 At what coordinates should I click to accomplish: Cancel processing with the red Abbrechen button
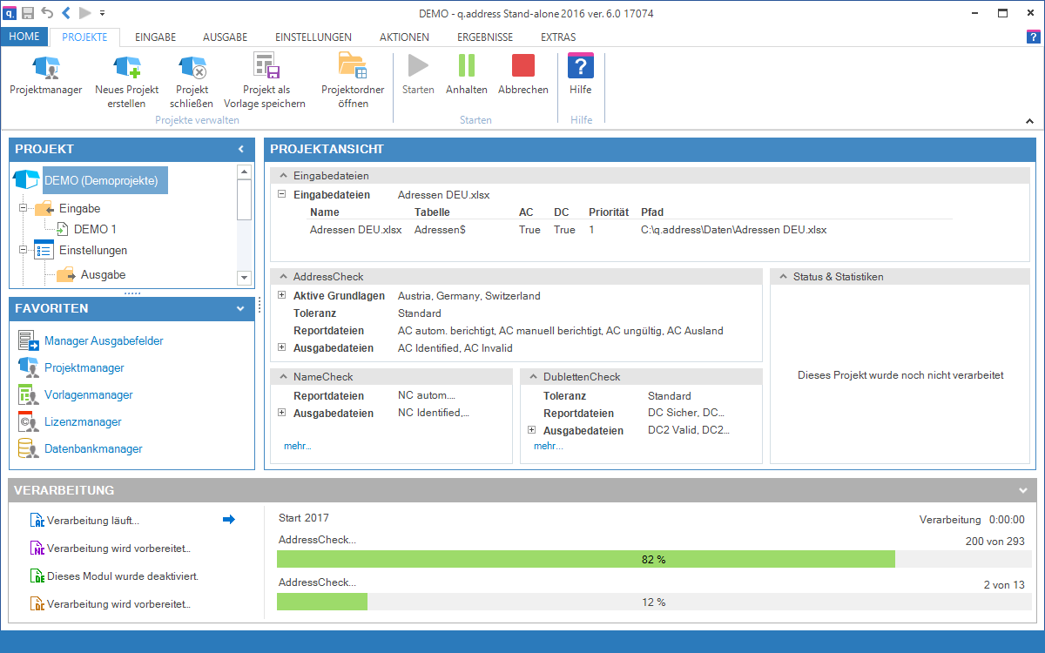[523, 75]
